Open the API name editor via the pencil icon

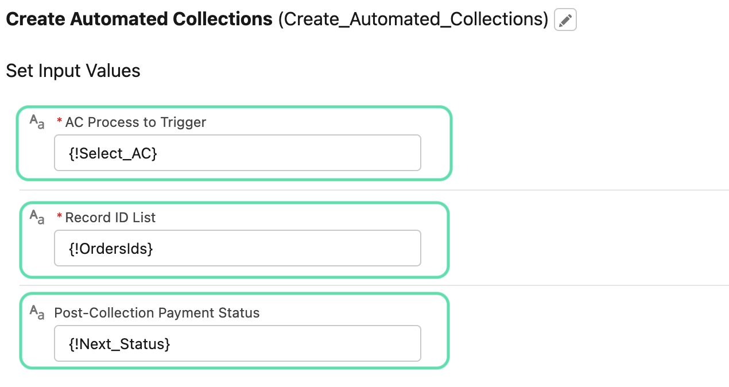[x=564, y=20]
